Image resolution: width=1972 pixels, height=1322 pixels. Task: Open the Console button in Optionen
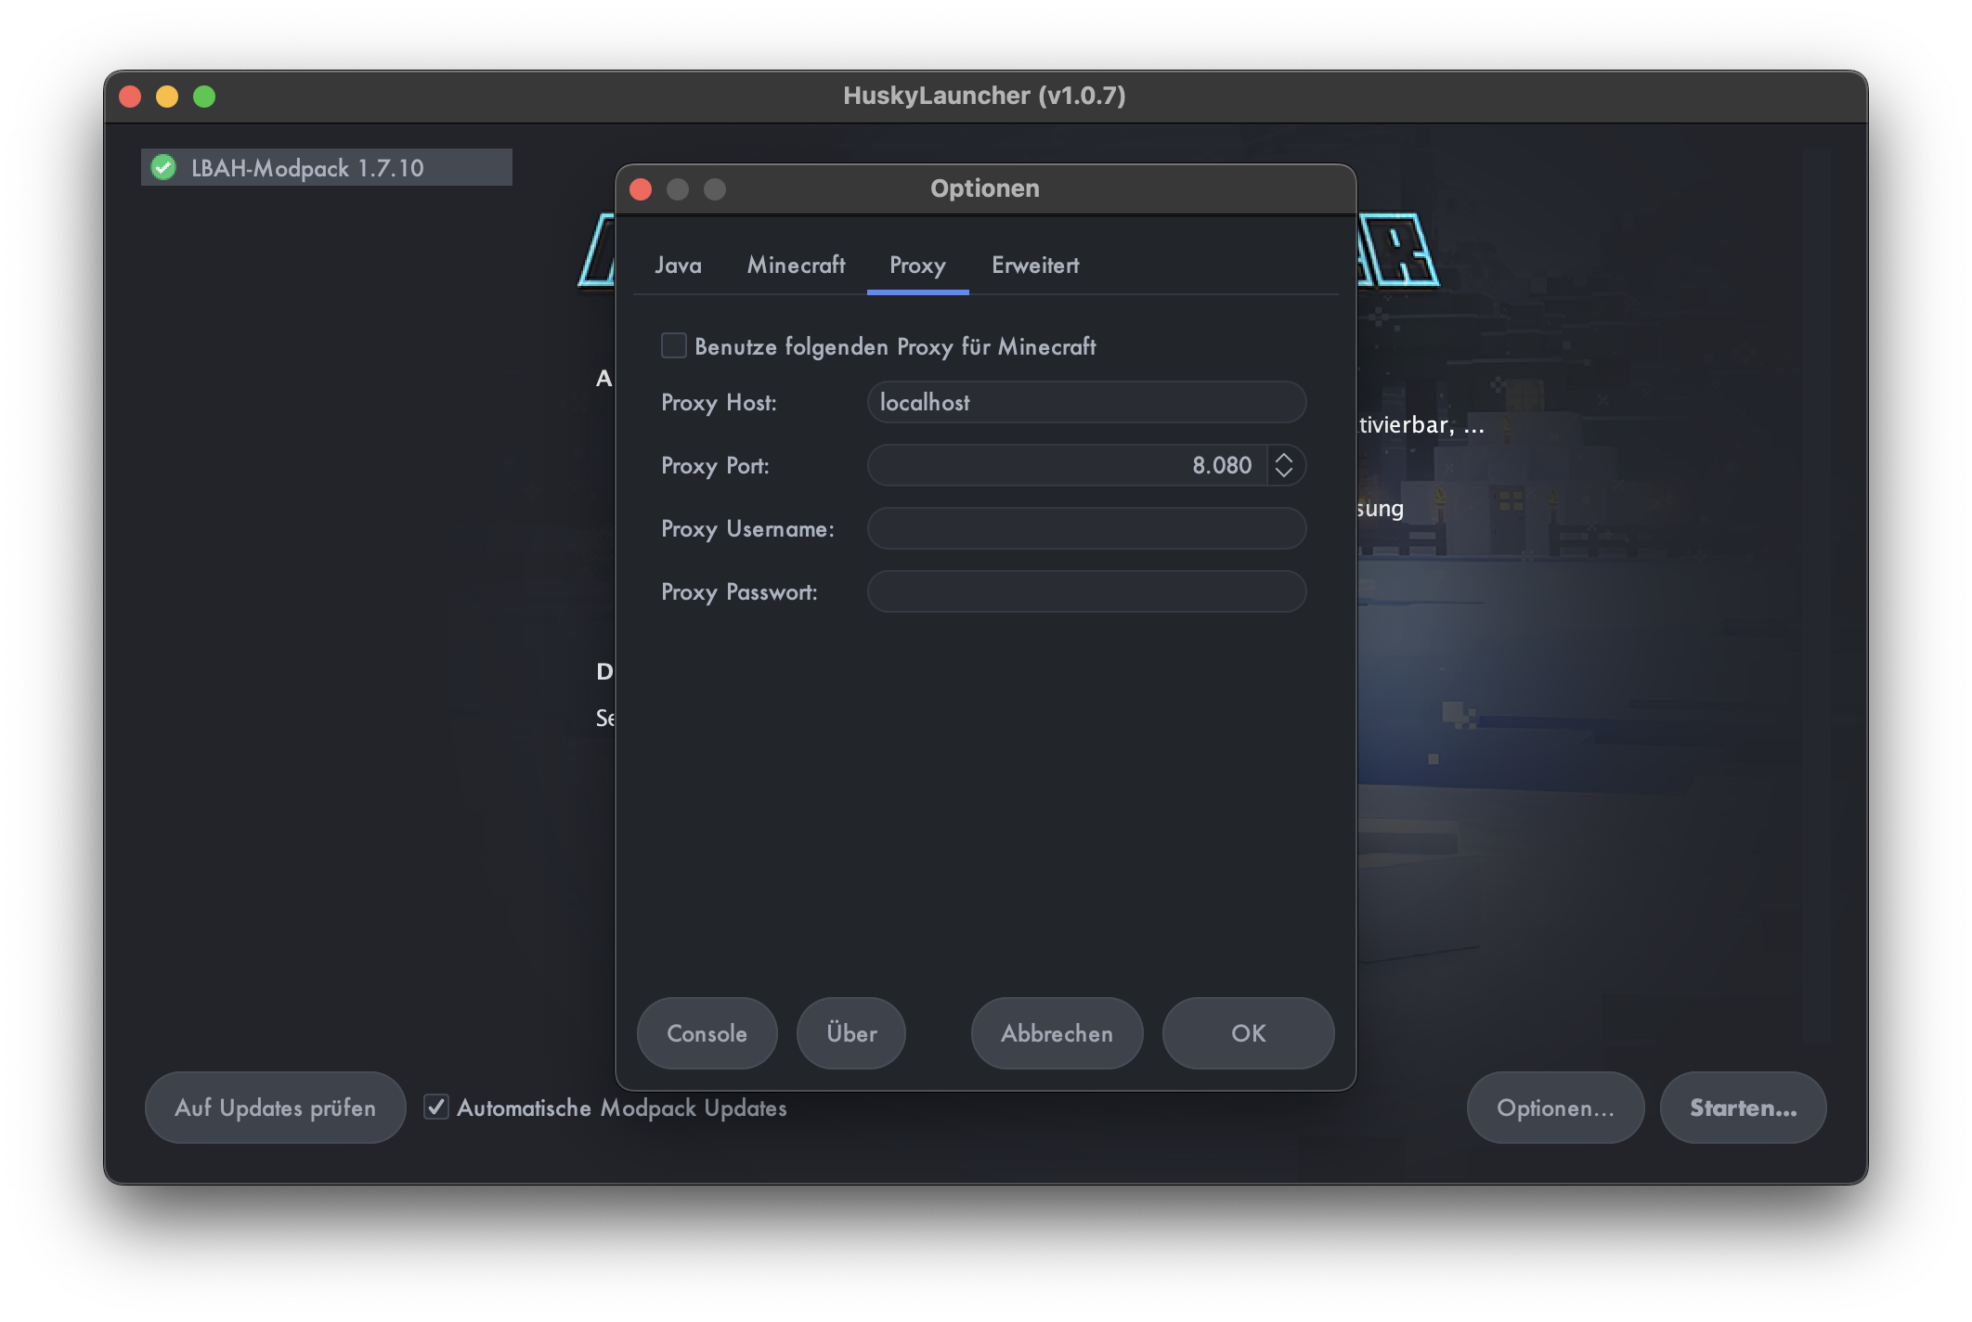point(707,1033)
